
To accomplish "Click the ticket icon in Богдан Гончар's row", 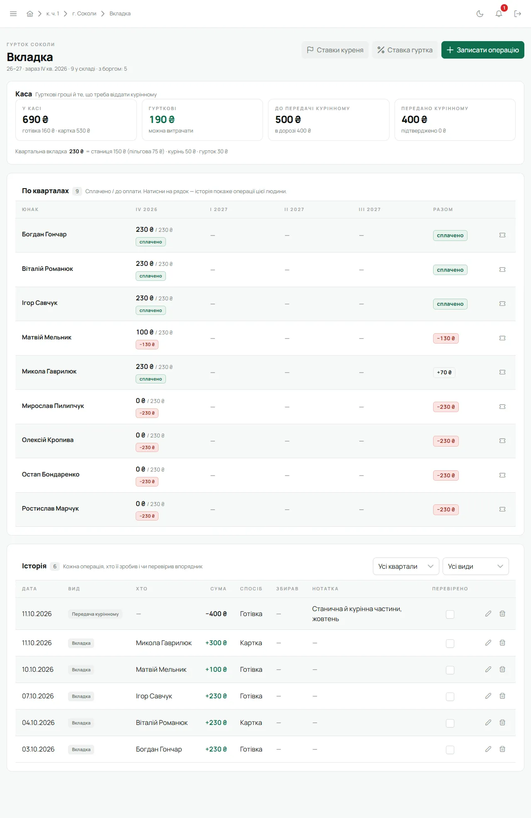I will [x=502, y=235].
